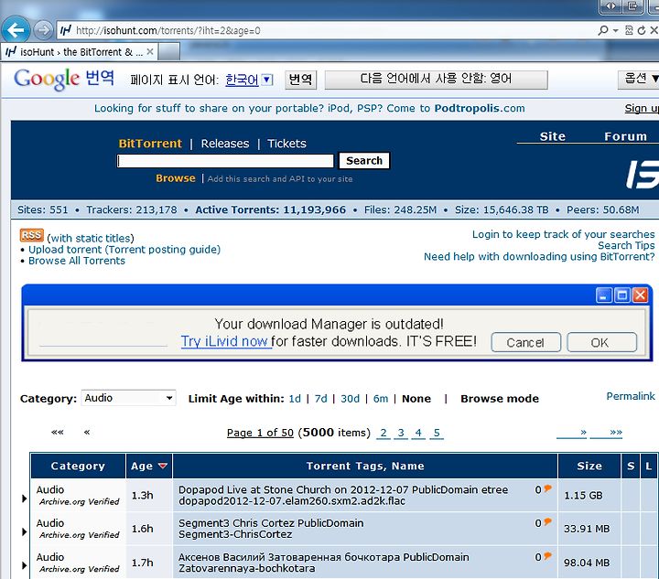659x579 pixels.
Task: Open Google Translate language dropdown arrow
Action: [x=267, y=79]
